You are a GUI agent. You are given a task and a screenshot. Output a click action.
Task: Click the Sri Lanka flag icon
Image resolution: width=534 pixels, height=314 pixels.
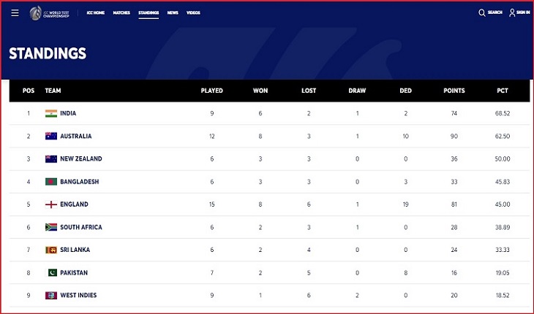click(51, 250)
